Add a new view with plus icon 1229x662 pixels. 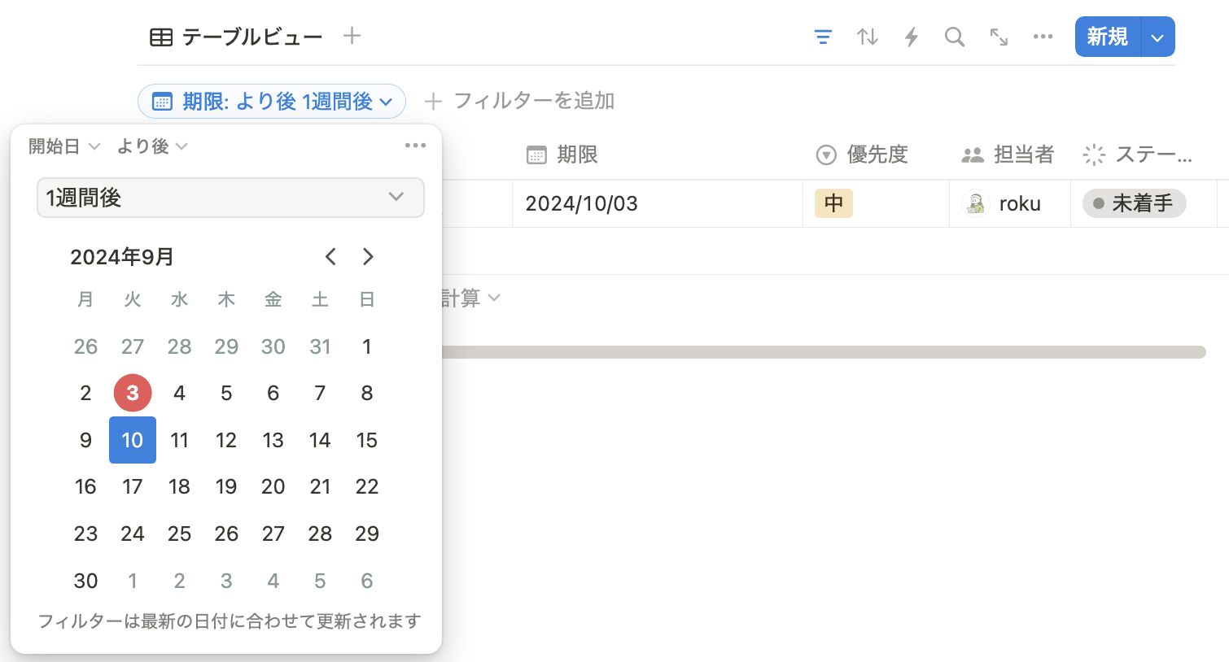(352, 36)
